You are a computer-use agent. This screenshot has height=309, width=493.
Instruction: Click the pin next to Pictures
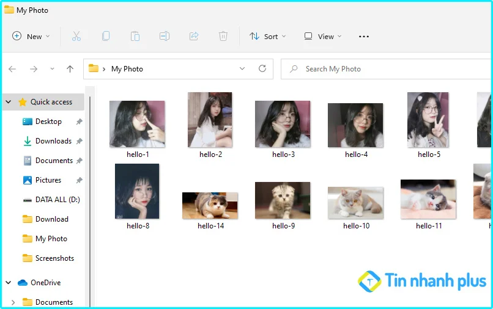point(80,180)
